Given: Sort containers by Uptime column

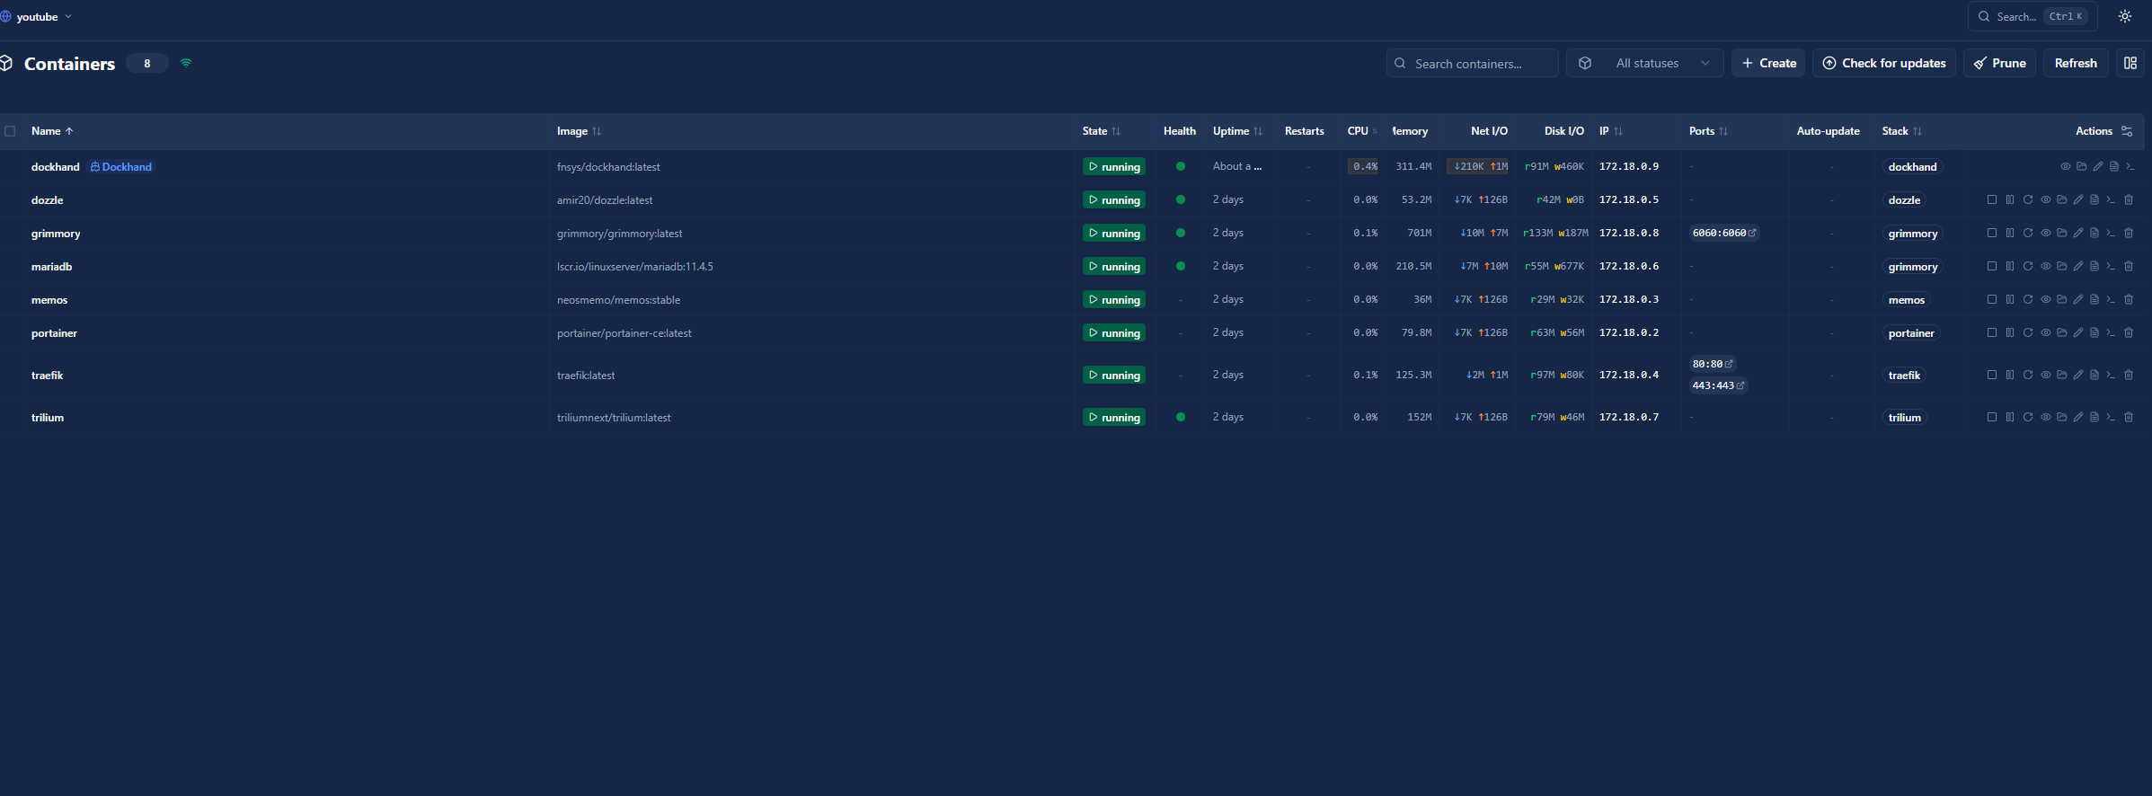Looking at the screenshot, I should 1237,131.
